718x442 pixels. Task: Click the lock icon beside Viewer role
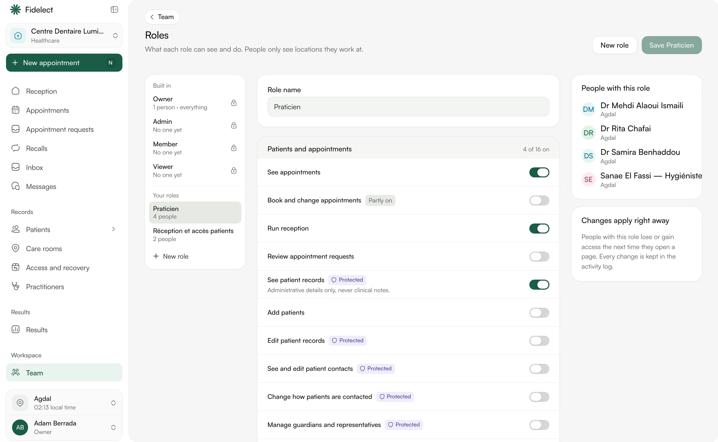pos(234,170)
